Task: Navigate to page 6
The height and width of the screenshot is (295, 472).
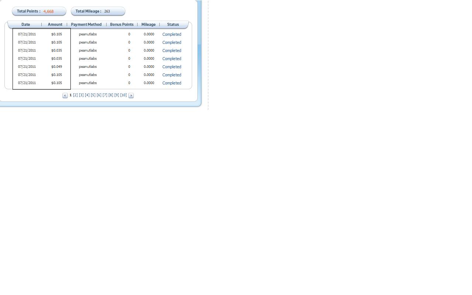Action: [x=99, y=95]
